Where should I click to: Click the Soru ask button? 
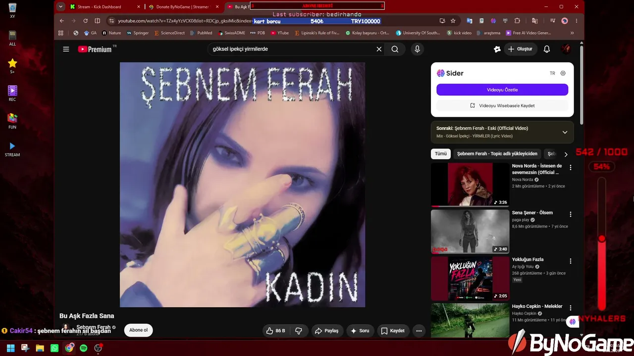pyautogui.click(x=360, y=331)
